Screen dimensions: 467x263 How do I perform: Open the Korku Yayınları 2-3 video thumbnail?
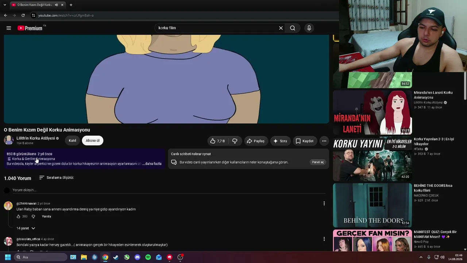click(372, 159)
